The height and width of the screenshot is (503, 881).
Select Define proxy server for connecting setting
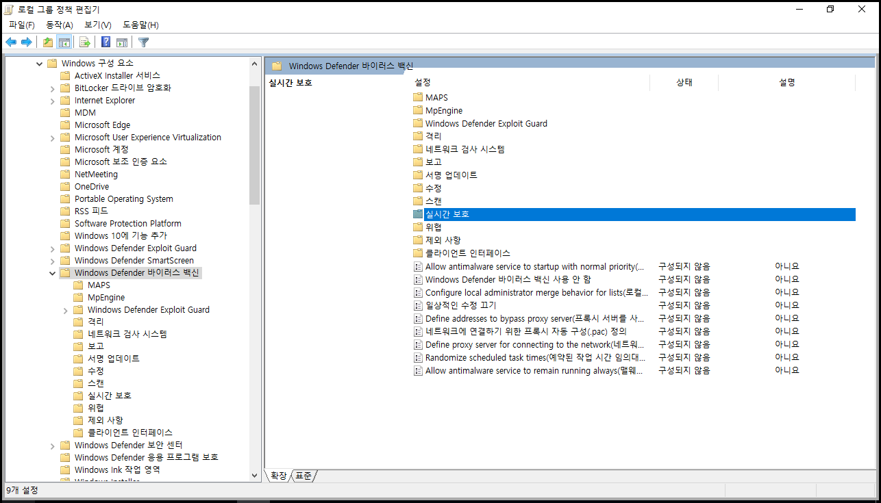[x=534, y=344]
